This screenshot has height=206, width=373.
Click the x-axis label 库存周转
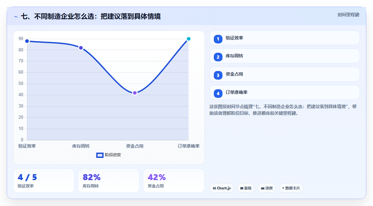pyautogui.click(x=81, y=146)
